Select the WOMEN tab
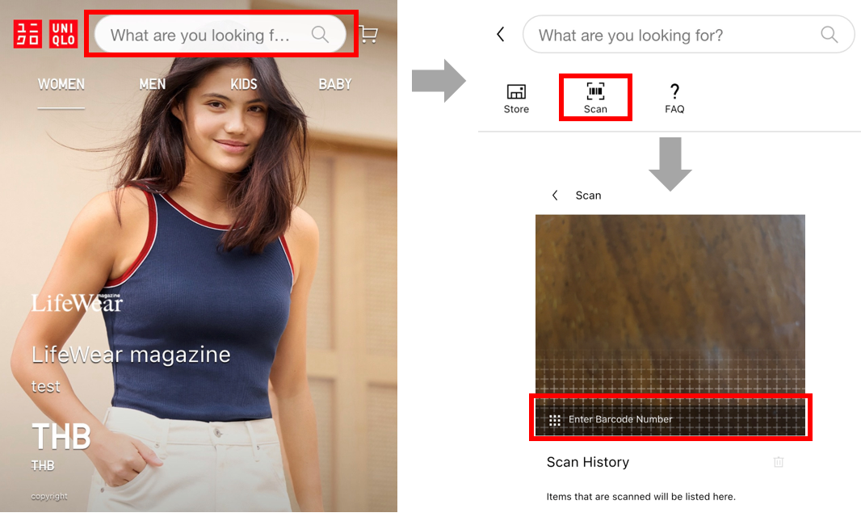 [61, 84]
